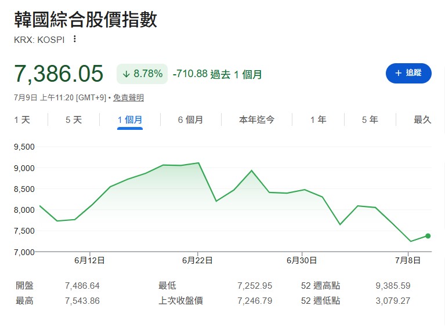Viewport: 445px width, 327px height.
Task: Click the 7,386.05 index value
Action: click(59, 74)
